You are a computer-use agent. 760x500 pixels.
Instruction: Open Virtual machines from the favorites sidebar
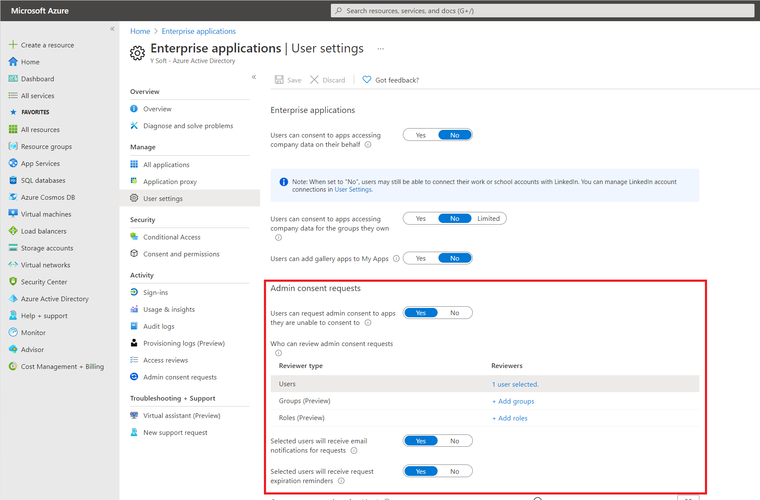[x=46, y=214]
